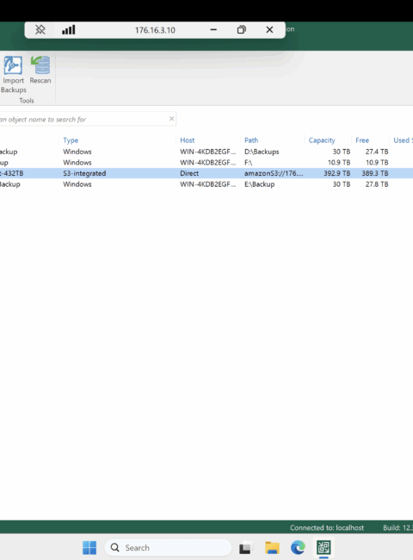Minimize the remote session 176.16.3.10
The width and height of the screenshot is (413, 560).
(x=213, y=29)
